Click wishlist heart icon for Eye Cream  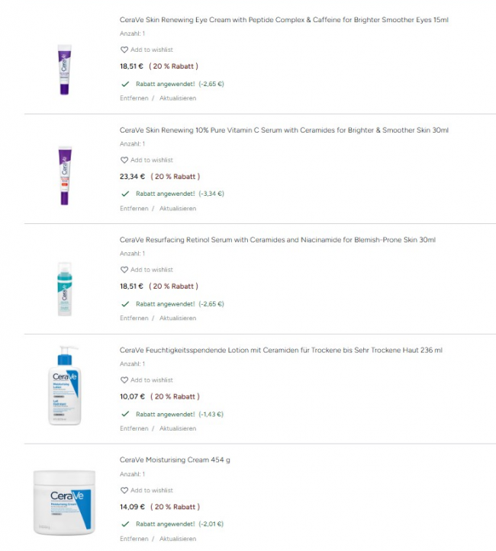coord(124,50)
